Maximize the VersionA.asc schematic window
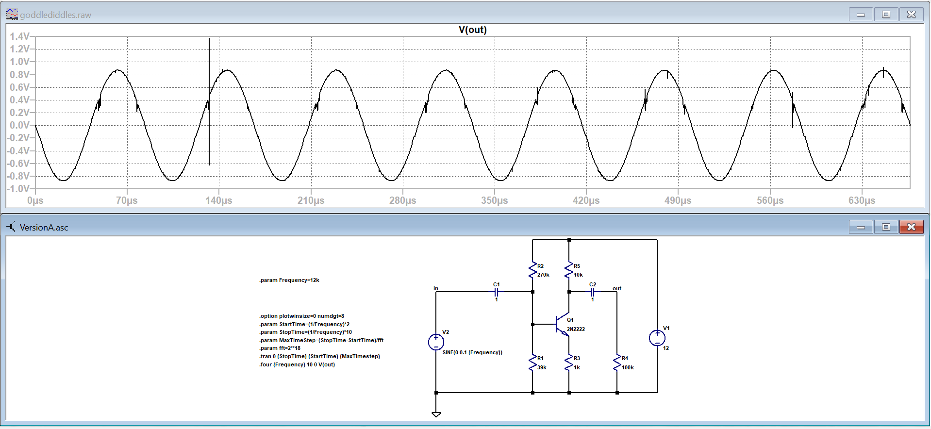Screen dimensions: 931x429 tap(886, 227)
